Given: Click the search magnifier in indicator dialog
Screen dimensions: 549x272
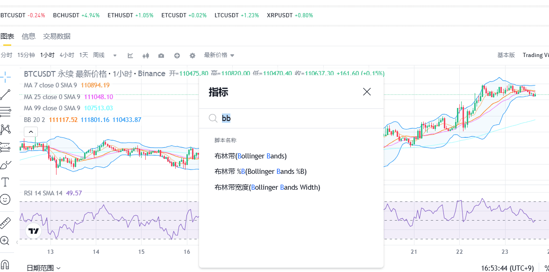Looking at the screenshot, I should [x=213, y=118].
